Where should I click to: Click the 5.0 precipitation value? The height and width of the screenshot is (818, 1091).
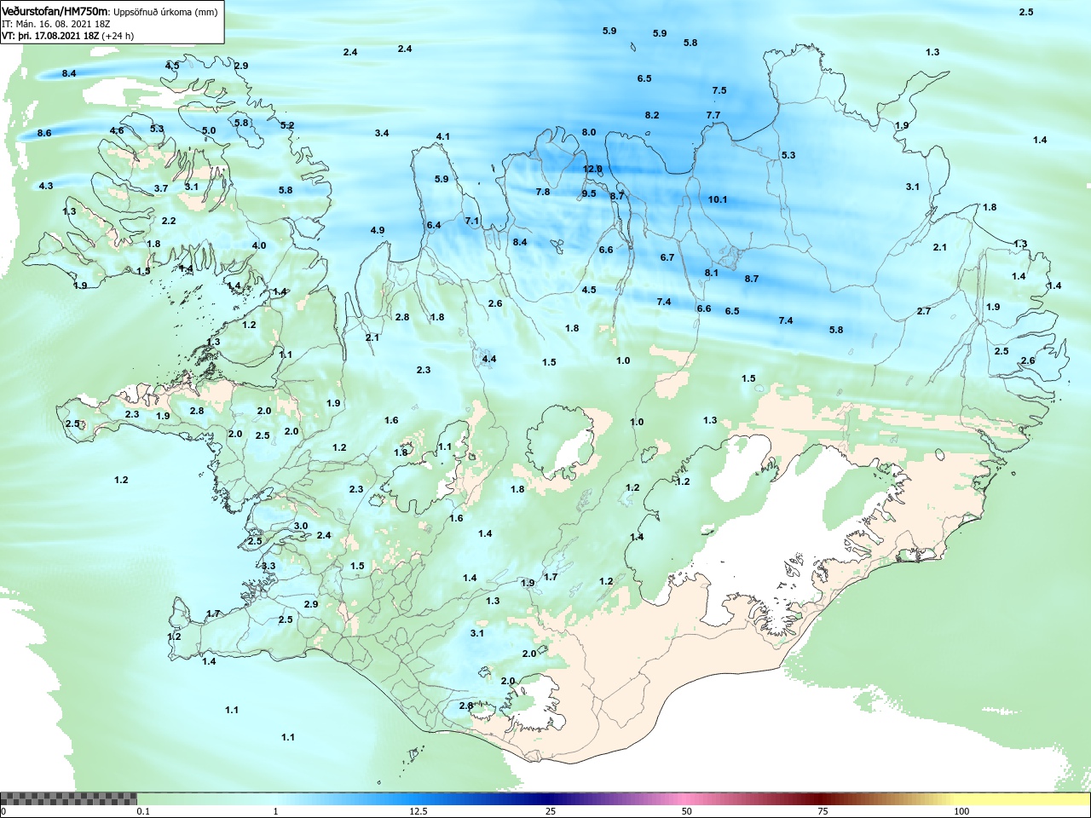(x=209, y=130)
